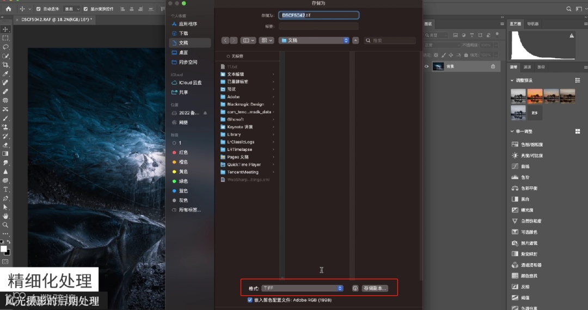The image size is (588, 310).
Task: Select the 绿色 tag in sidebar
Action: pyautogui.click(x=181, y=181)
